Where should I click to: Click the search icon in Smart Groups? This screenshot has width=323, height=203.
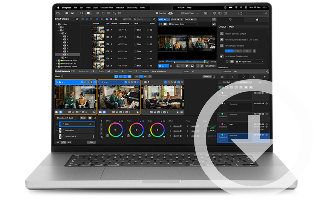coord(77,19)
